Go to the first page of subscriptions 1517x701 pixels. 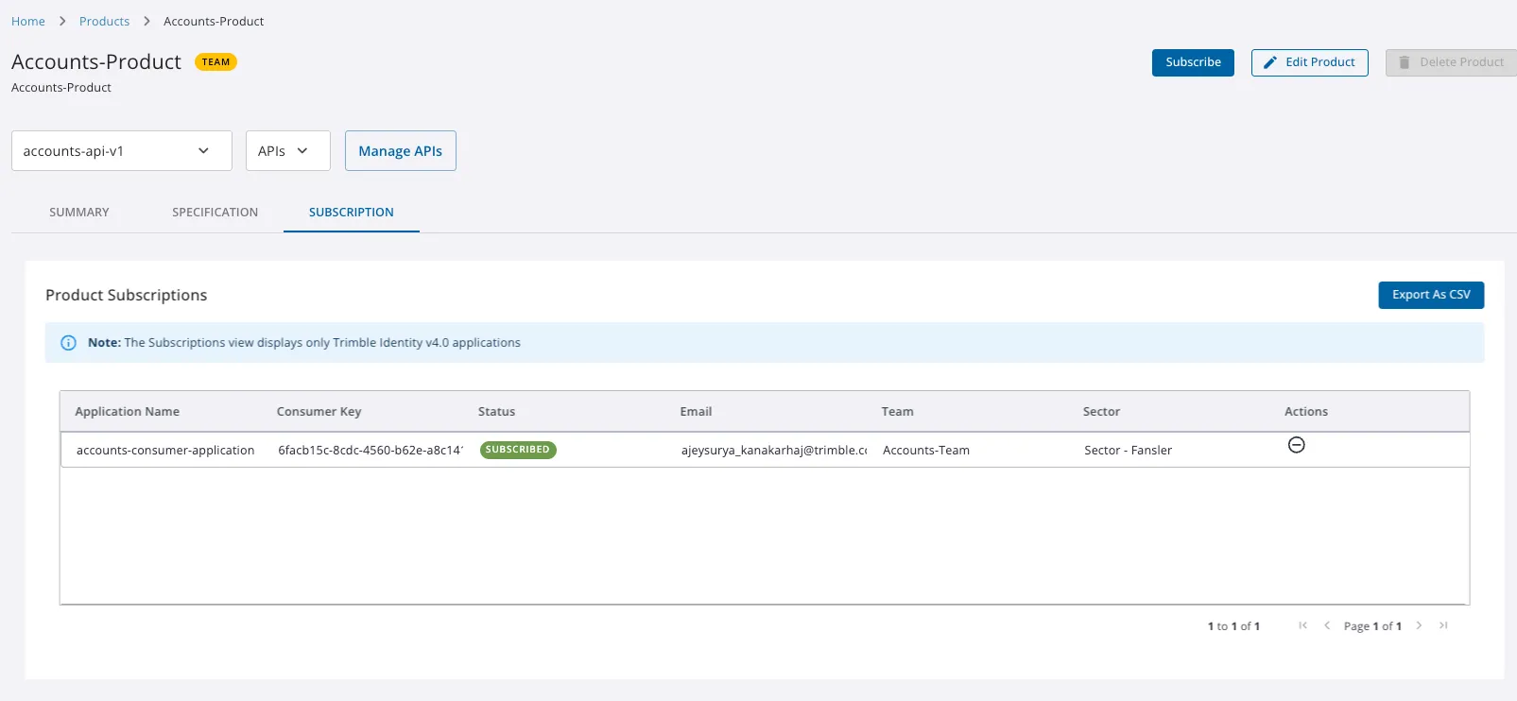click(1303, 625)
